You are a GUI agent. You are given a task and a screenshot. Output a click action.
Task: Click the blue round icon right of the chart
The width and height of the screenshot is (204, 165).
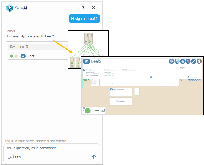(x=181, y=80)
